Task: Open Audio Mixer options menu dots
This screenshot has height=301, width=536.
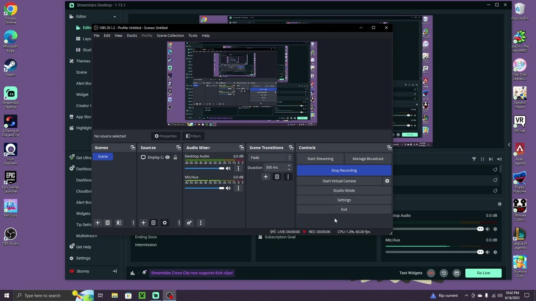Action: click(x=201, y=223)
